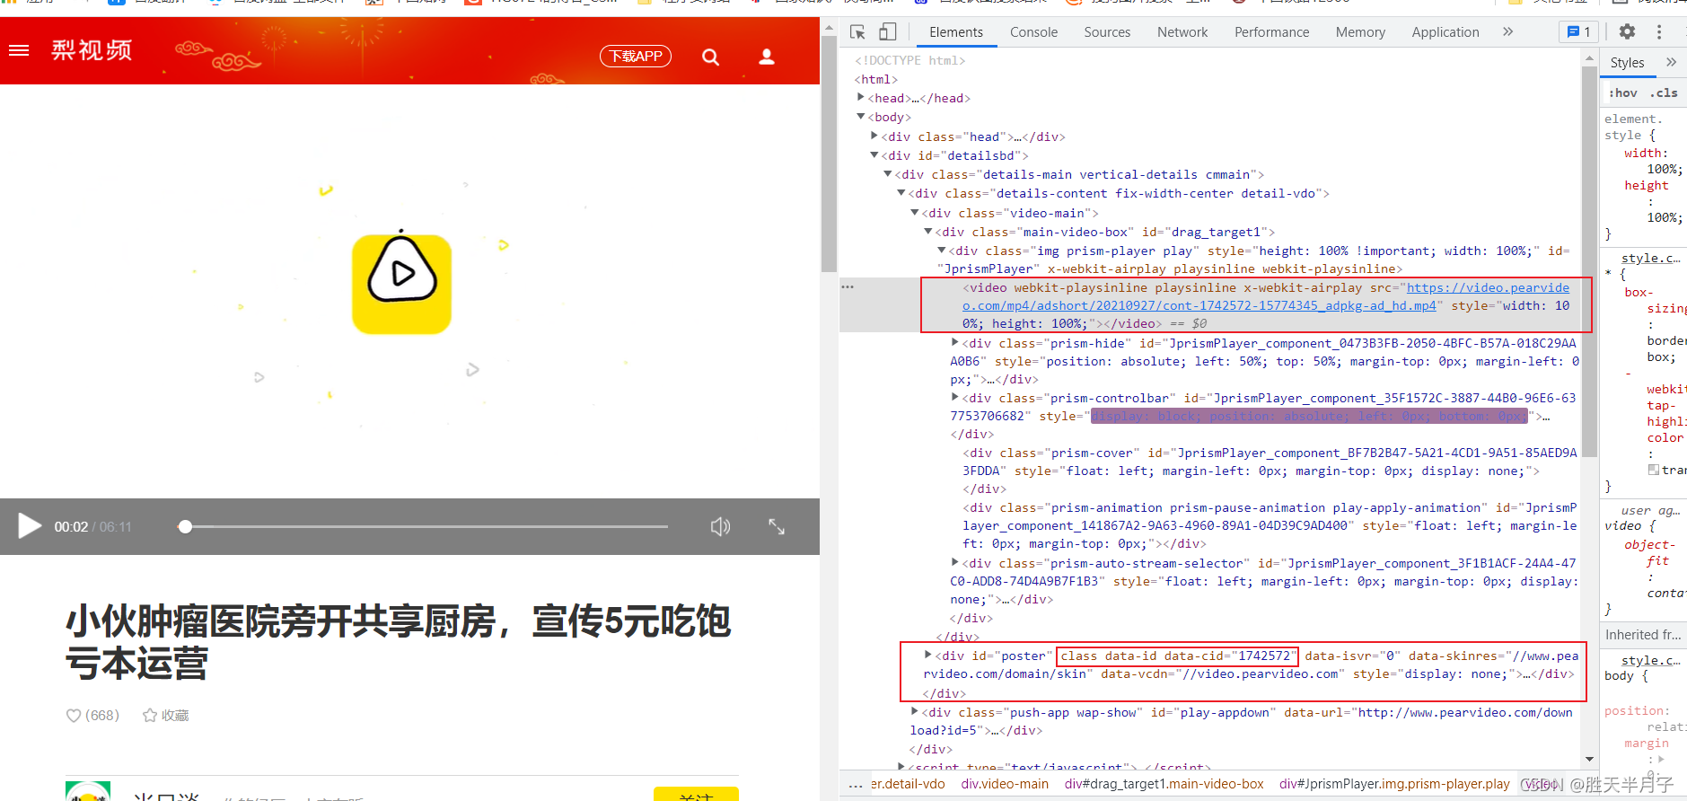Screen dimensions: 1687x801
Task: Mute the video with the speaker icon
Action: pyautogui.click(x=720, y=526)
